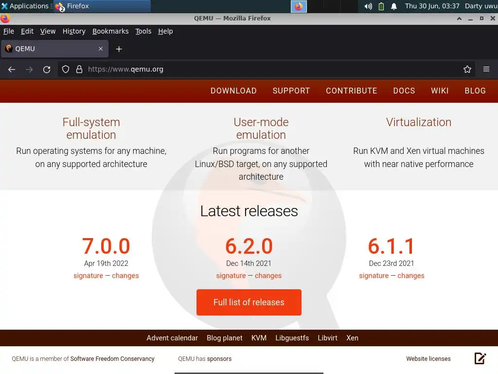Open the notifications bell icon
Viewport: 498px width, 374px height.
tap(394, 6)
